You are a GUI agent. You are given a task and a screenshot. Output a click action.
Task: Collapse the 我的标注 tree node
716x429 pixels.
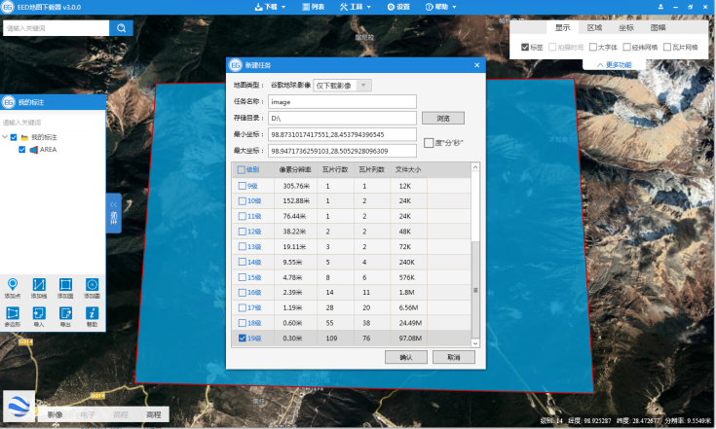click(x=4, y=137)
